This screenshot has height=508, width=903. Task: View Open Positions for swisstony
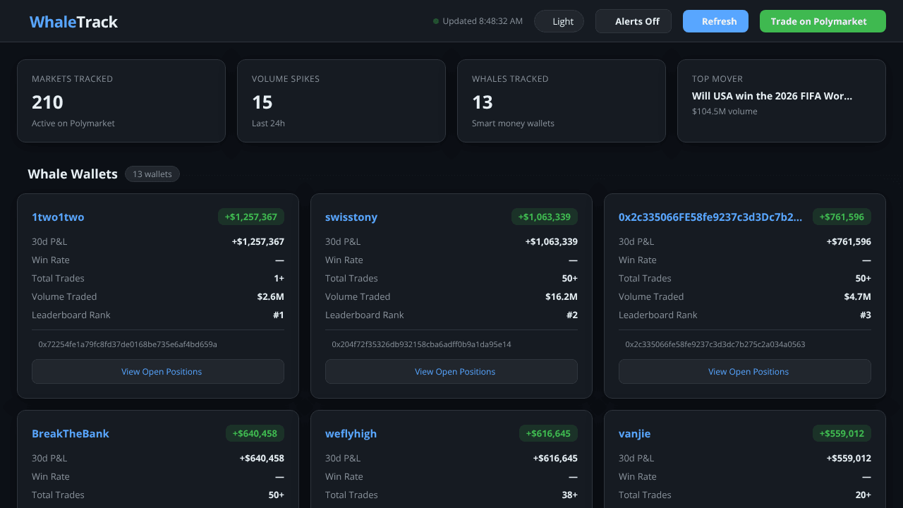[451, 372]
